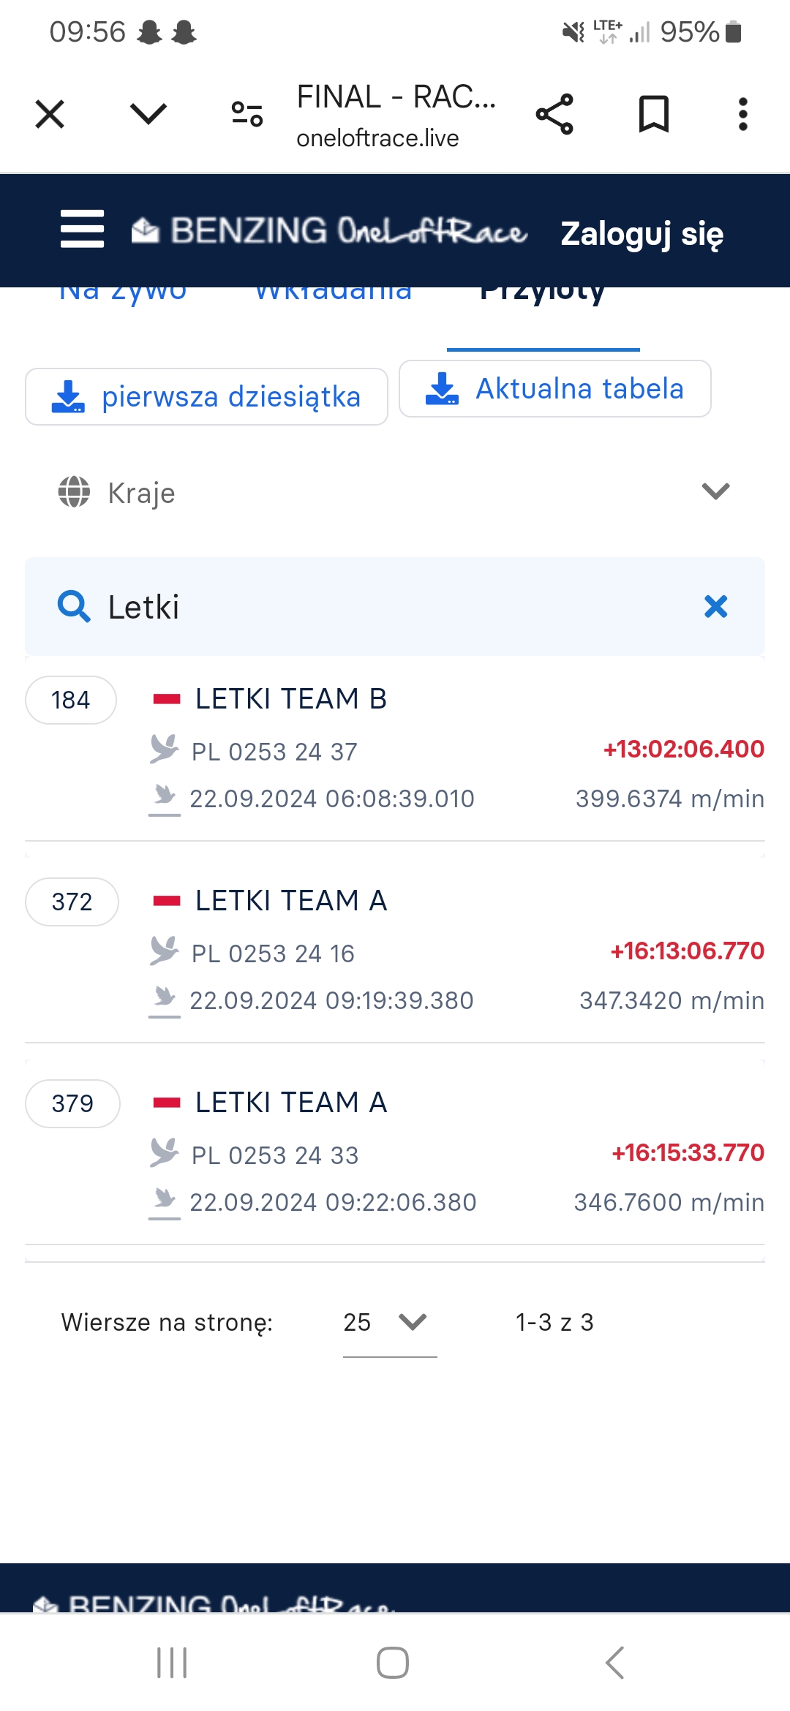Focus the Letki search field
790x1711 pixels.
[395, 607]
